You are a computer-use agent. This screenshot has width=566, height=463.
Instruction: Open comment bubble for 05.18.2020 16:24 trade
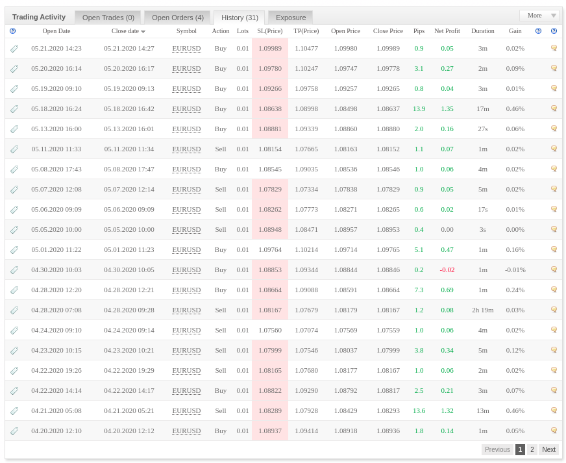554,108
